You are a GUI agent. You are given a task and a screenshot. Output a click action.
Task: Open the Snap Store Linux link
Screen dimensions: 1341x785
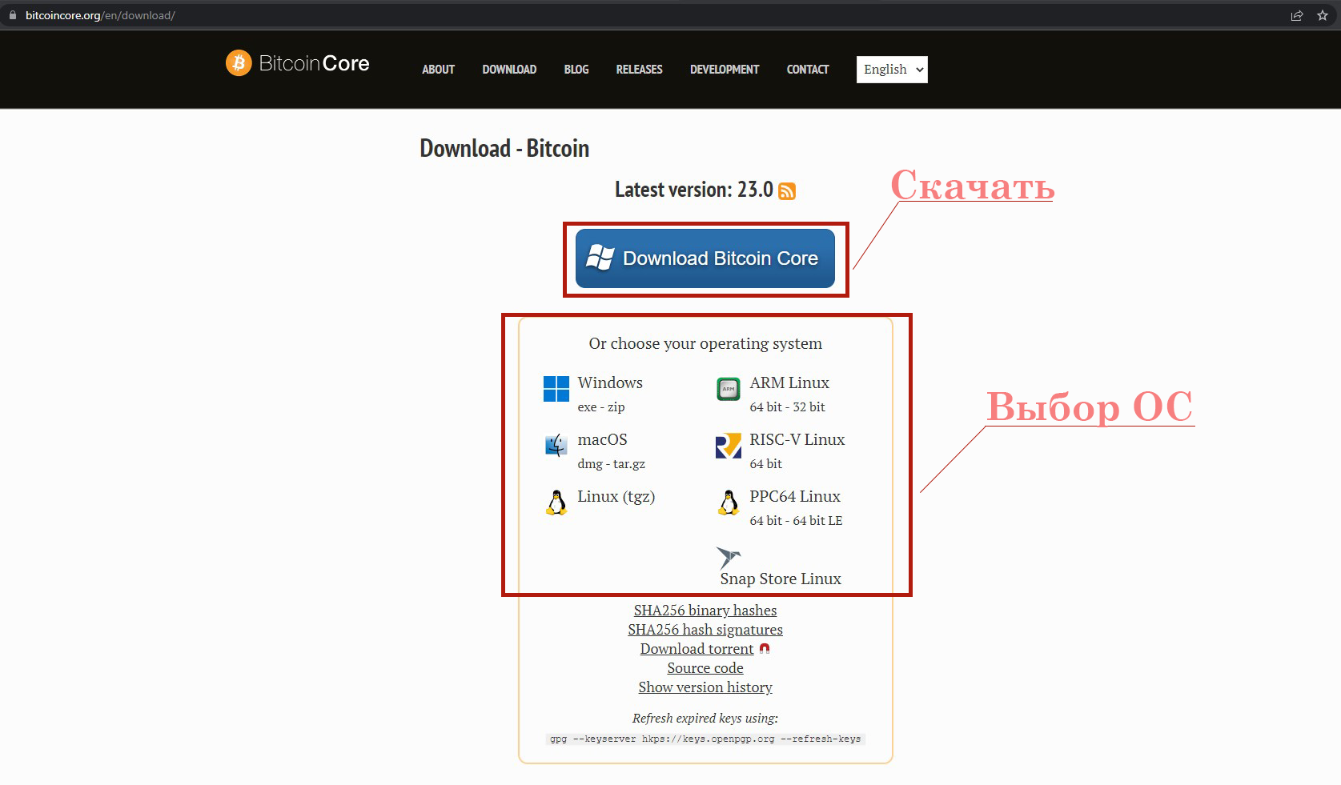point(781,579)
